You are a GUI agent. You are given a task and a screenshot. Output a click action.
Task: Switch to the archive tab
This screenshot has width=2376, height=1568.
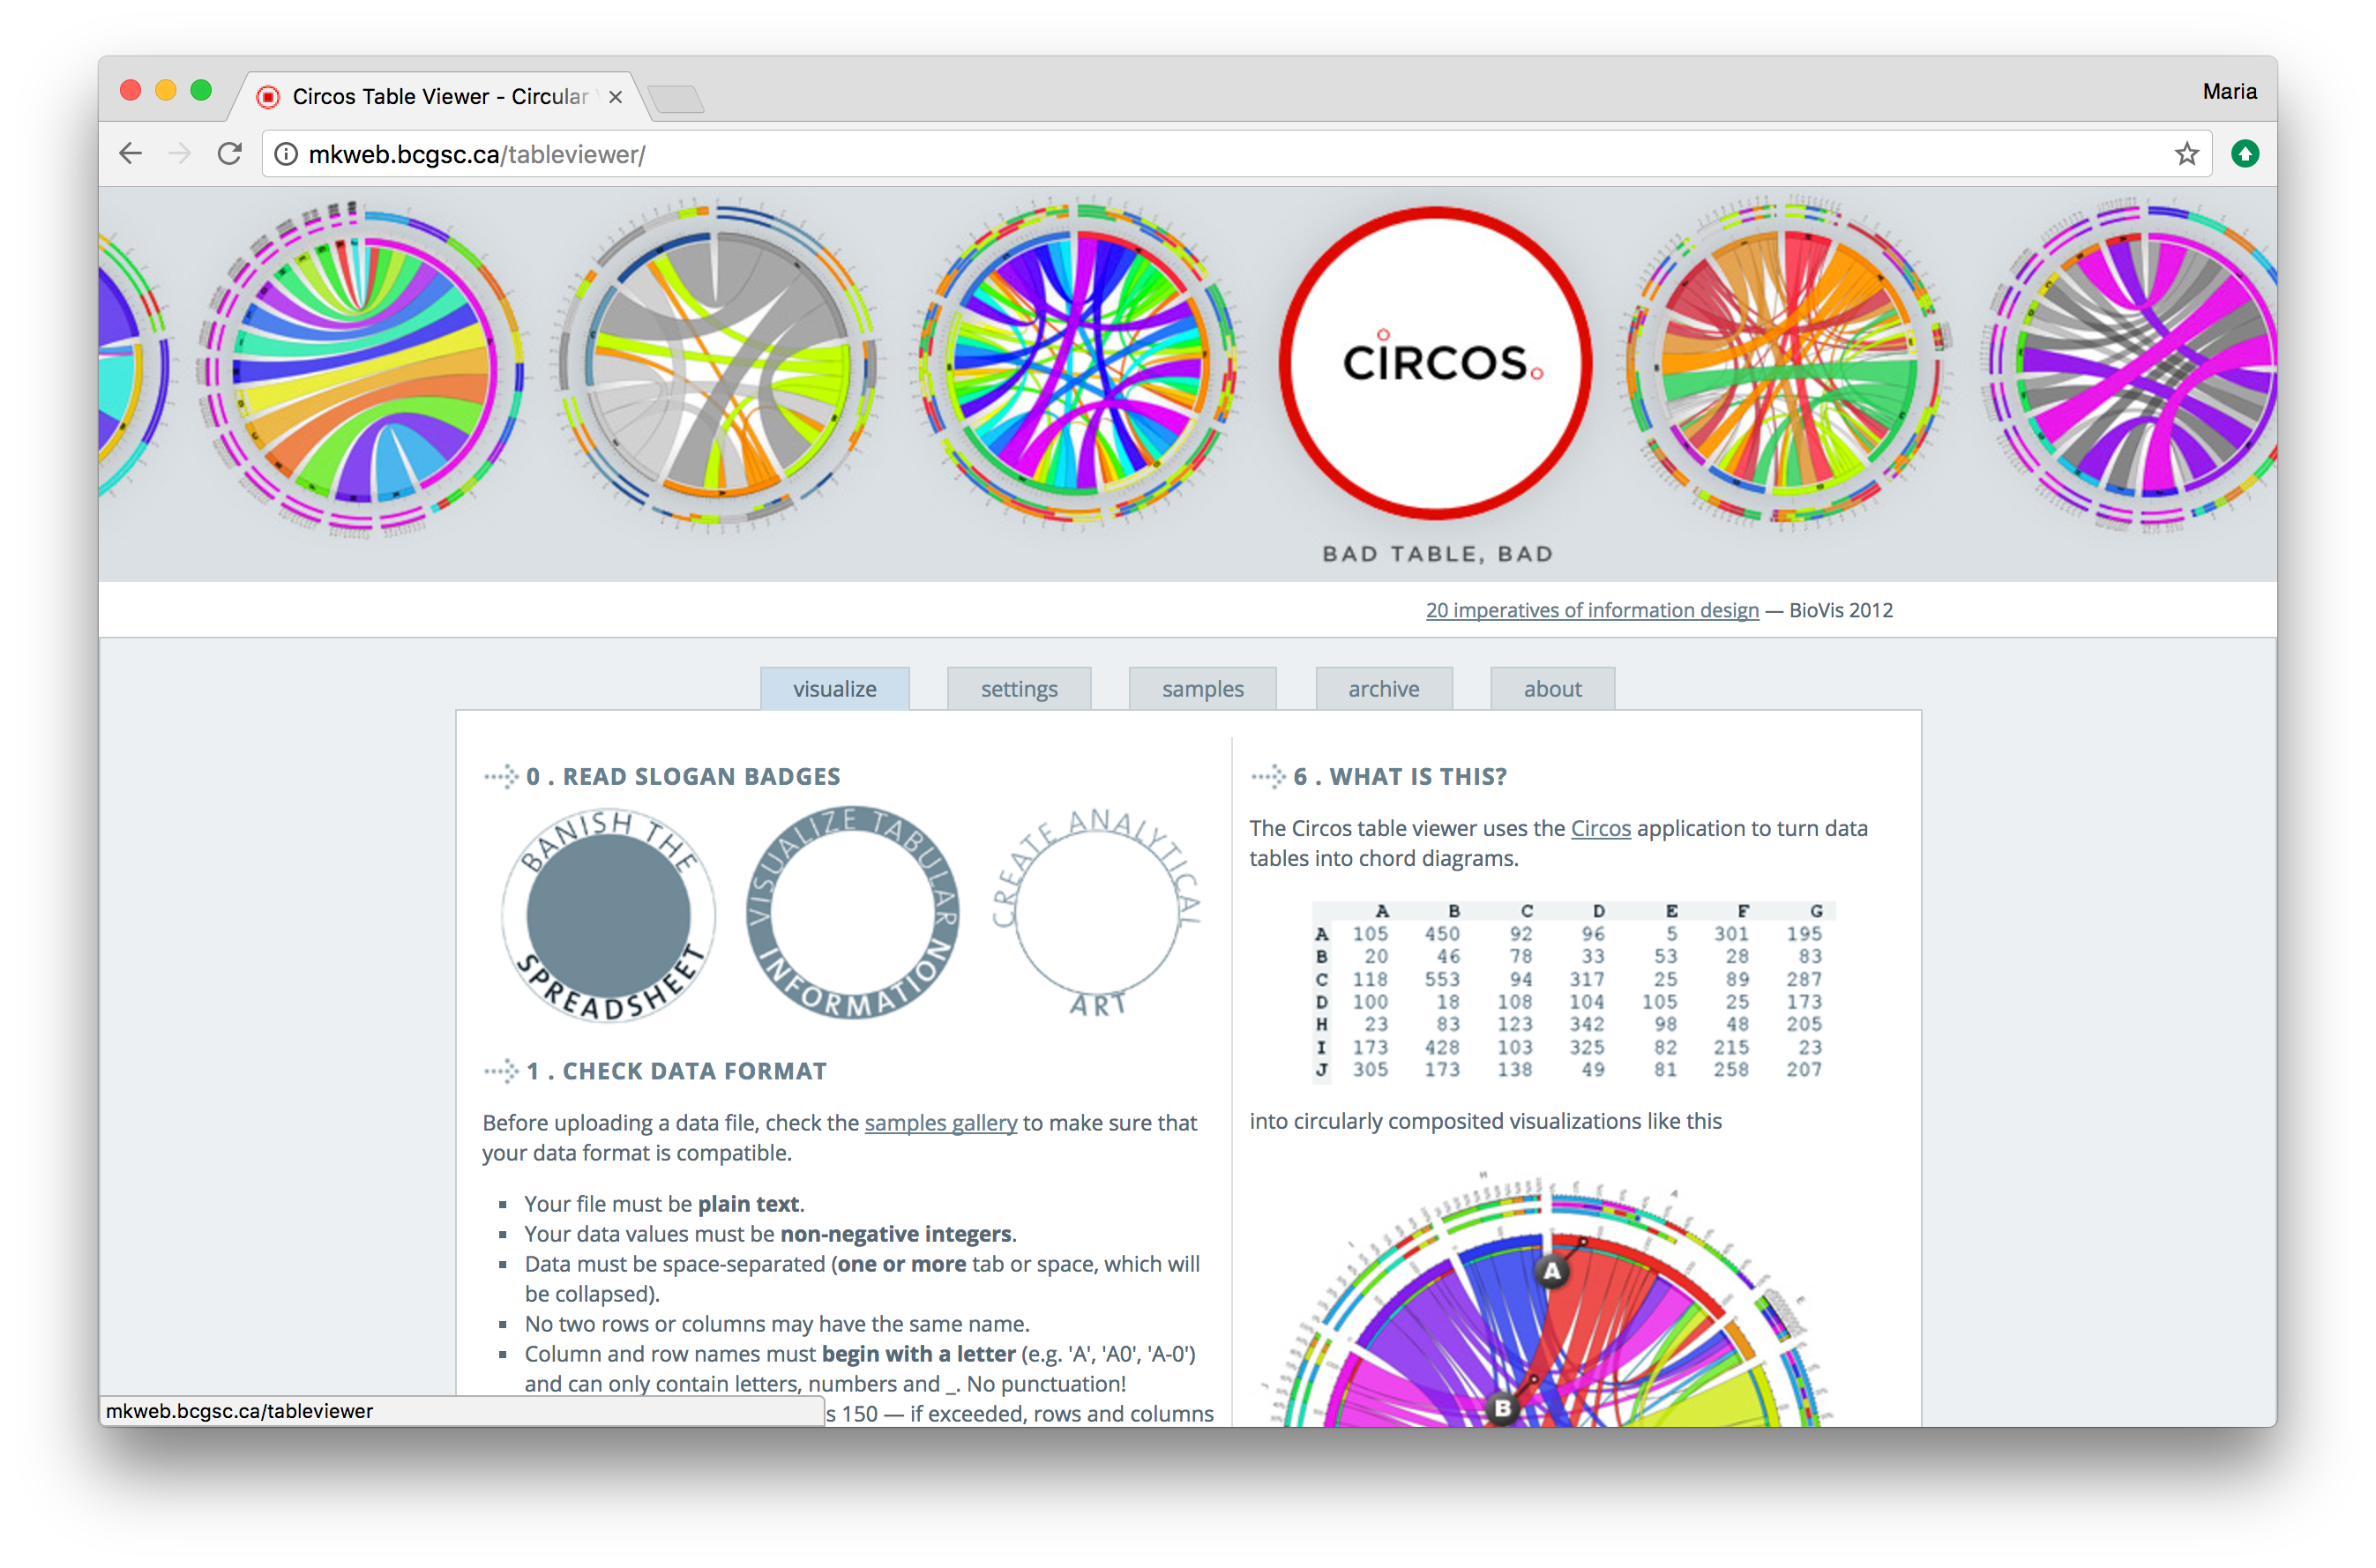point(1383,688)
